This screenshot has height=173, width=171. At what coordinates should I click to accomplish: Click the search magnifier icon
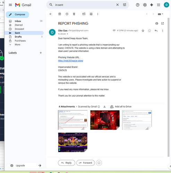coord(51,5)
